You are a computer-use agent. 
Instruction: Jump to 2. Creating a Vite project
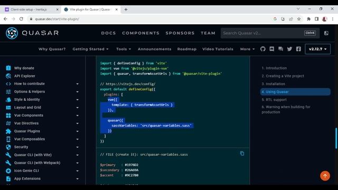point(283,76)
